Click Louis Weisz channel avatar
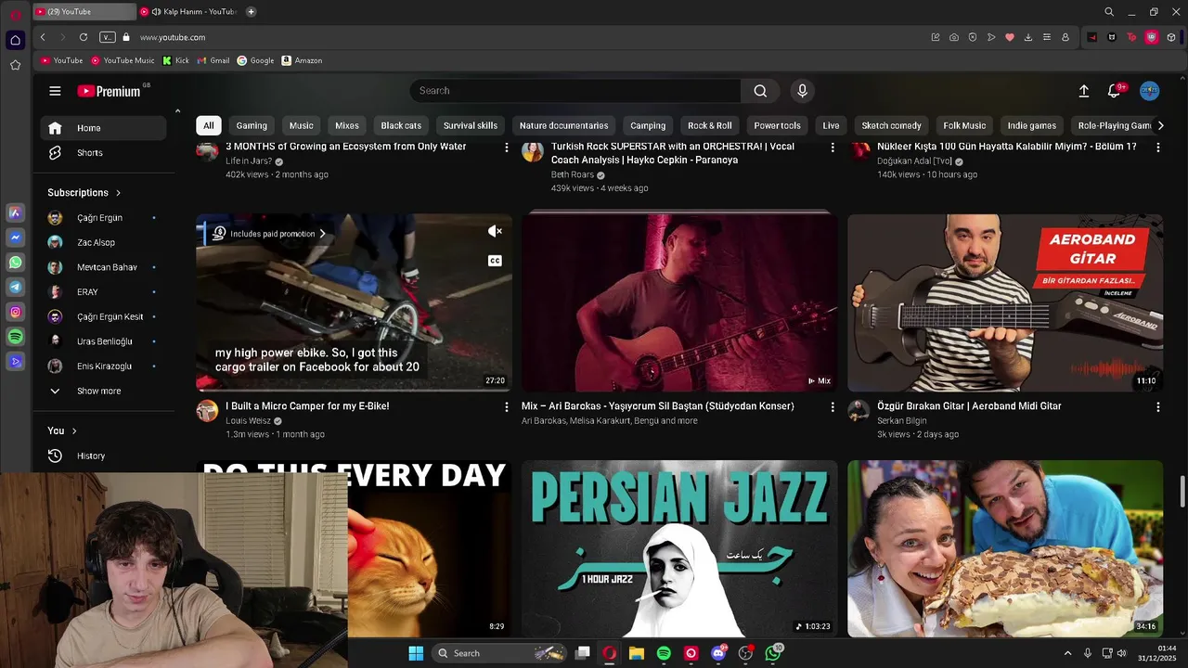The image size is (1188, 668). click(207, 411)
